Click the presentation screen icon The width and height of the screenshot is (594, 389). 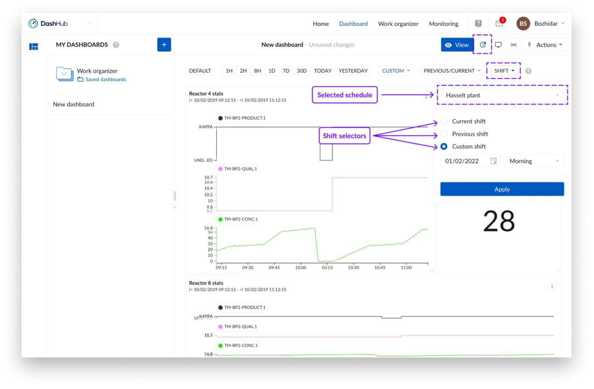[x=498, y=45]
